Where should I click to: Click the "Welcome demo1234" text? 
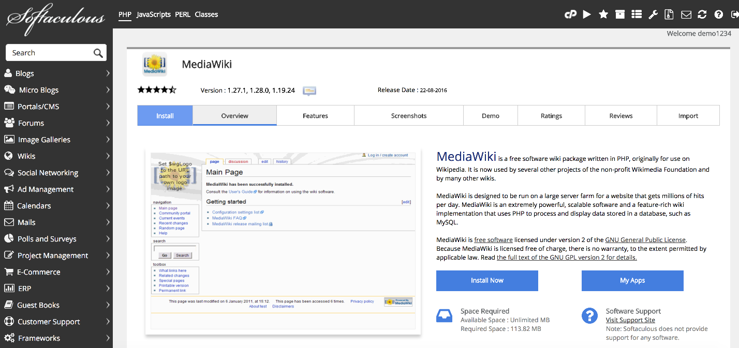coord(699,34)
